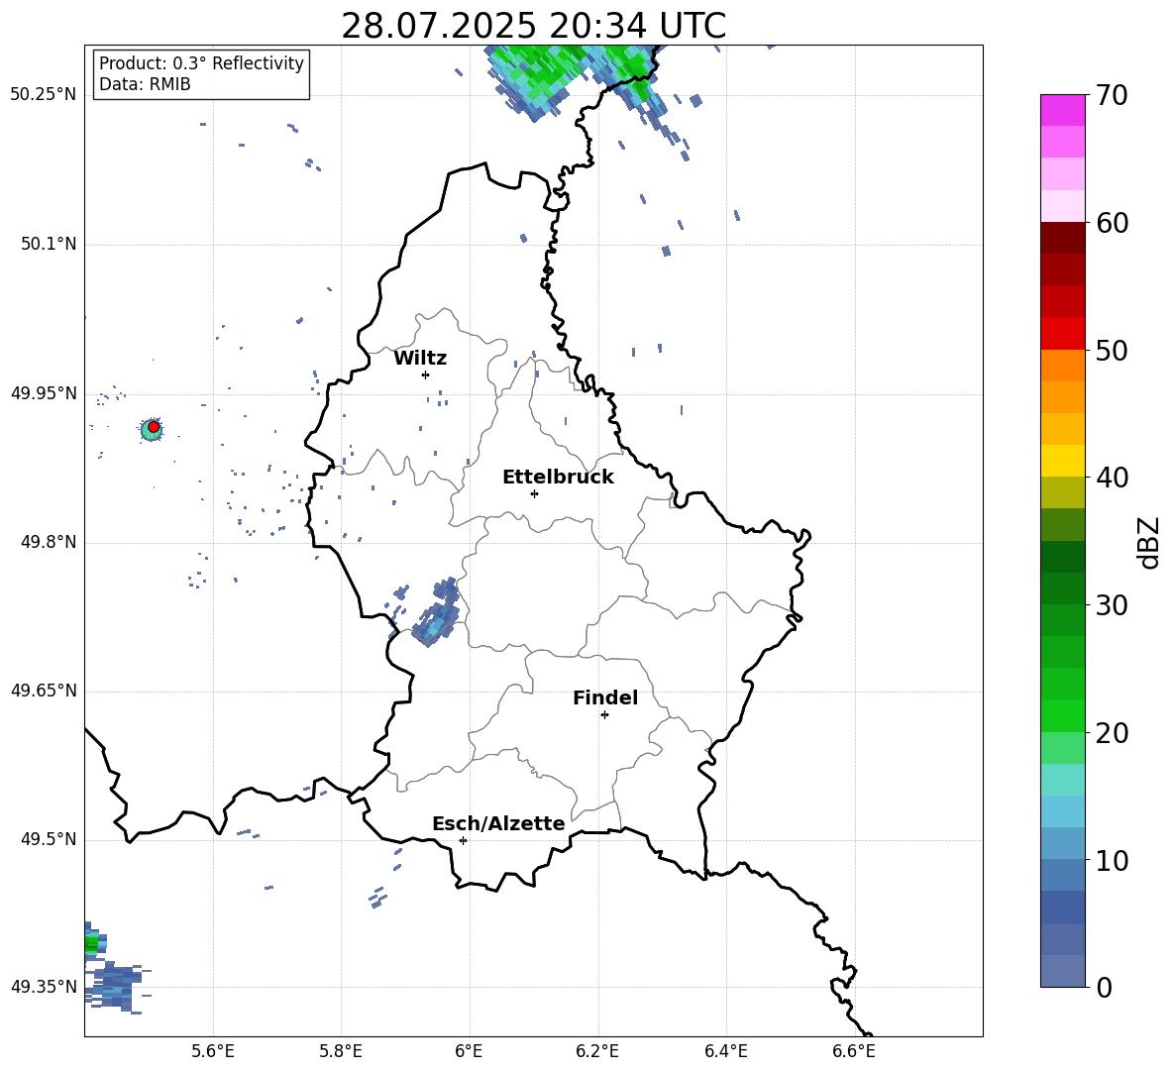Click the 'Product: 0.3° Reflectivity' label
This screenshot has width=1173, height=1071.
pyautogui.click(x=201, y=62)
